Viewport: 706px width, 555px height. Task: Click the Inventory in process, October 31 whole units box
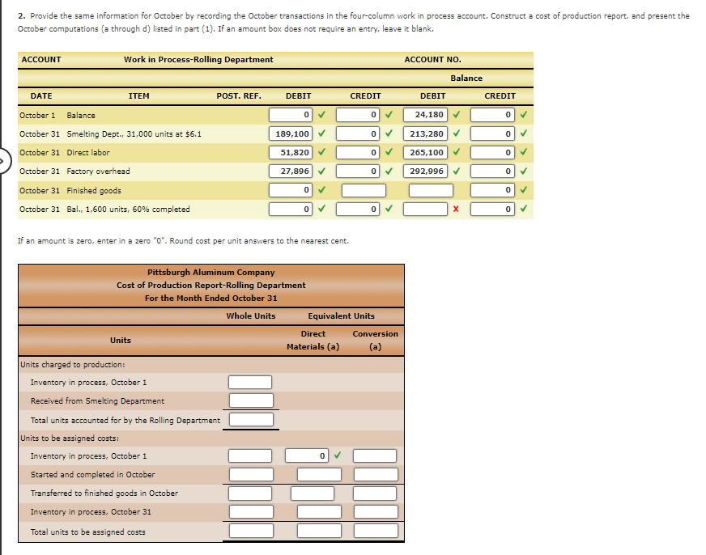(250, 511)
